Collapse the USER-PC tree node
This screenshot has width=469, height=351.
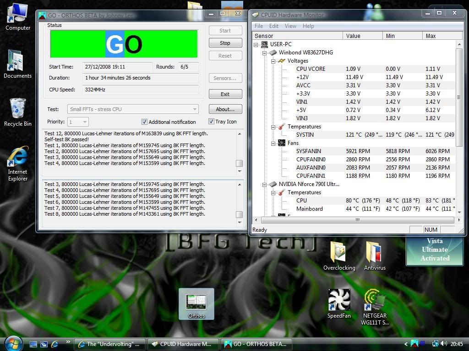point(256,45)
